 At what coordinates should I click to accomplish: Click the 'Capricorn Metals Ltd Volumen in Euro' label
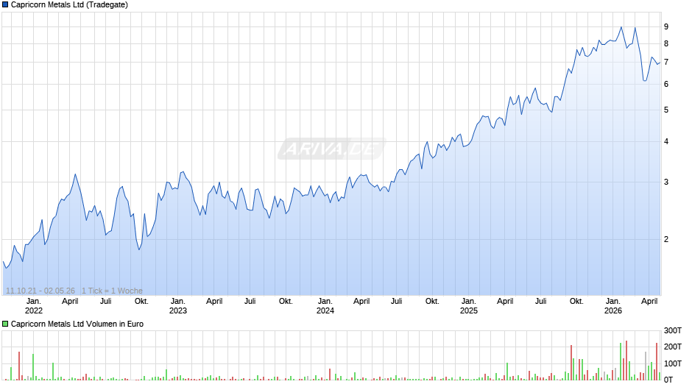point(77,324)
